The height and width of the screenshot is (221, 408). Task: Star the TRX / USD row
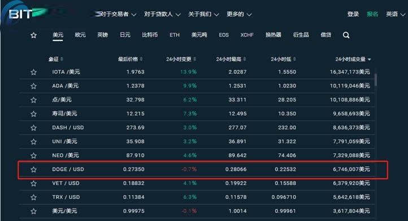(33, 197)
